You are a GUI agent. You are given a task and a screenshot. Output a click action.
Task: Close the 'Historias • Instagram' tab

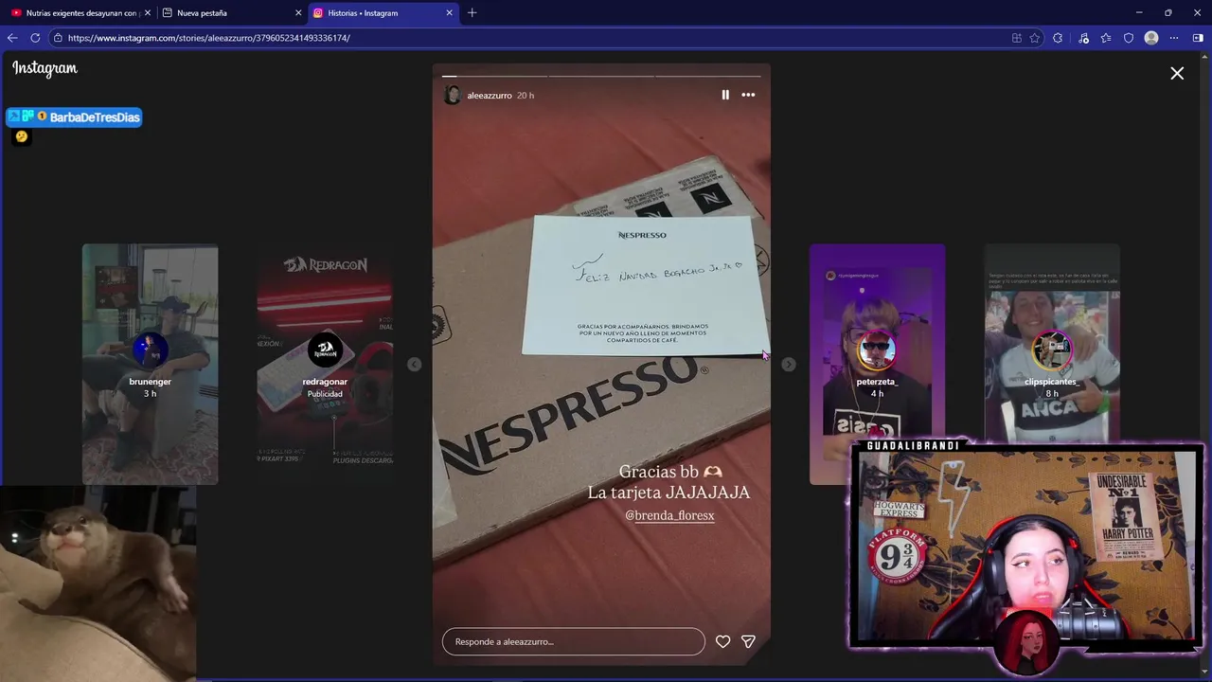(x=449, y=13)
